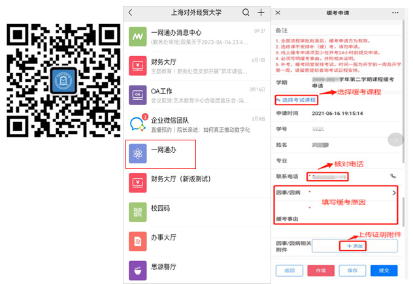Click the 联系电话 input field
This screenshot has height=284, width=413.
pos(327,176)
